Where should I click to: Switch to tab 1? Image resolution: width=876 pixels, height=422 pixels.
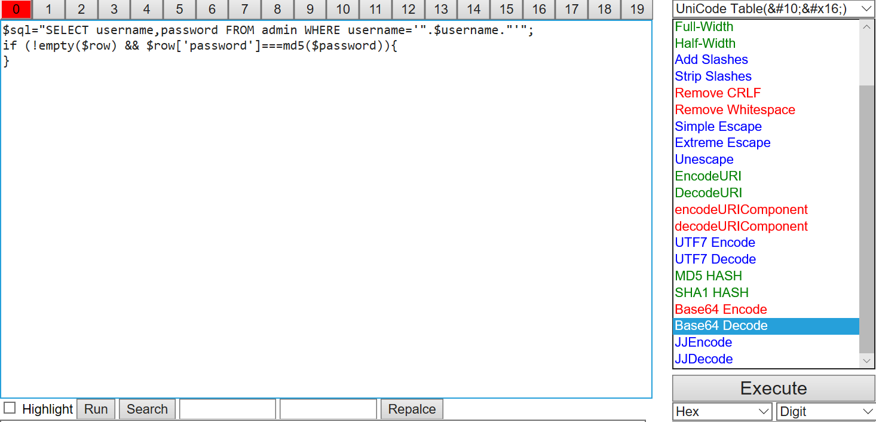pos(48,9)
